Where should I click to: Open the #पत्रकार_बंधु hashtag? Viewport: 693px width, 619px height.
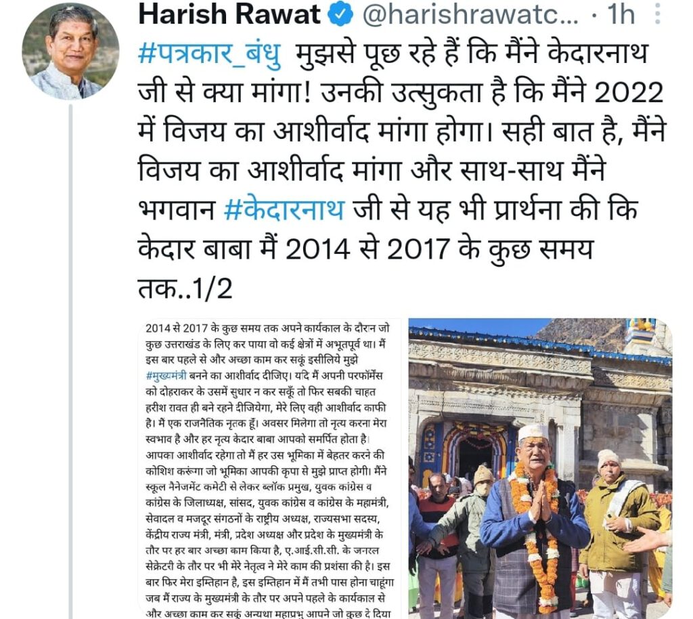tap(210, 55)
